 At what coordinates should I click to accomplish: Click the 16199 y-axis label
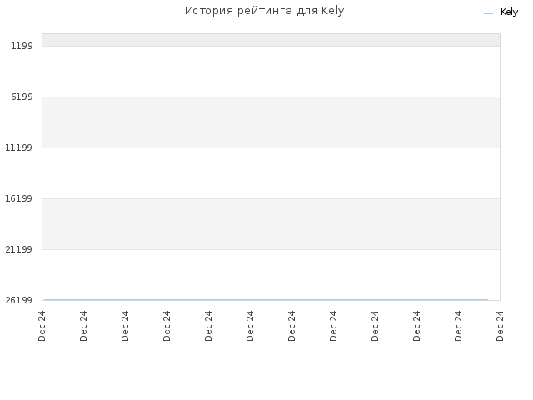point(18,198)
